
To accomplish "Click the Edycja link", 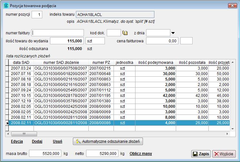I will pyautogui.click(x=17, y=141).
